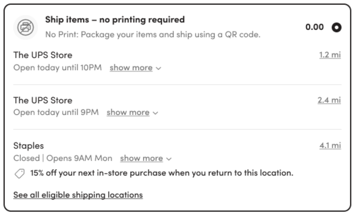Select the Ship items radio button
The image size is (356, 214).
click(x=336, y=27)
